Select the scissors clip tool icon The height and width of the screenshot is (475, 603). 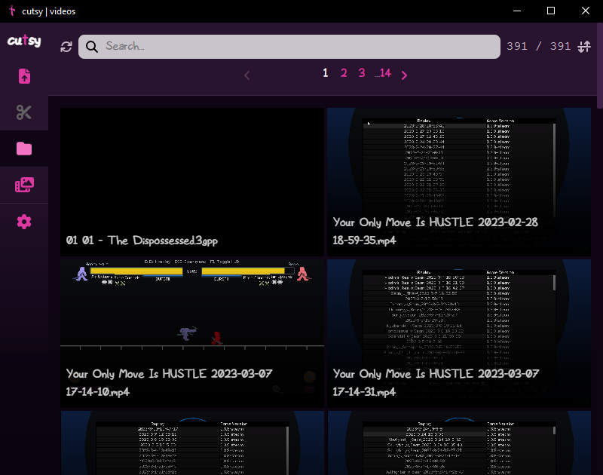(24, 112)
